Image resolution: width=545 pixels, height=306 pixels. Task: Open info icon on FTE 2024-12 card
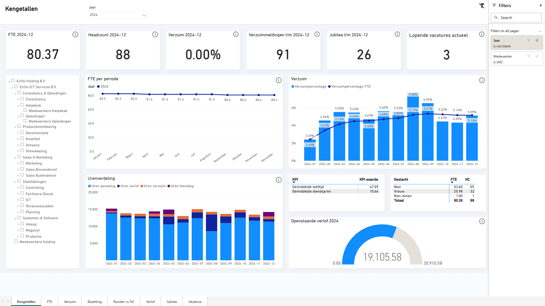[75, 35]
